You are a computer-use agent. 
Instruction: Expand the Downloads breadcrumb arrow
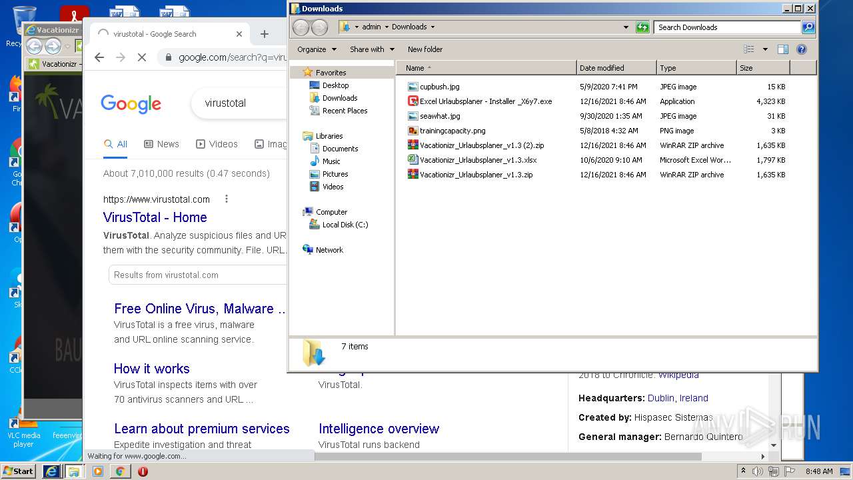pos(432,27)
